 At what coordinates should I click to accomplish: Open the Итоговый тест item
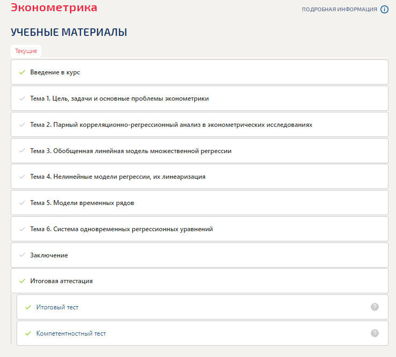(x=203, y=307)
